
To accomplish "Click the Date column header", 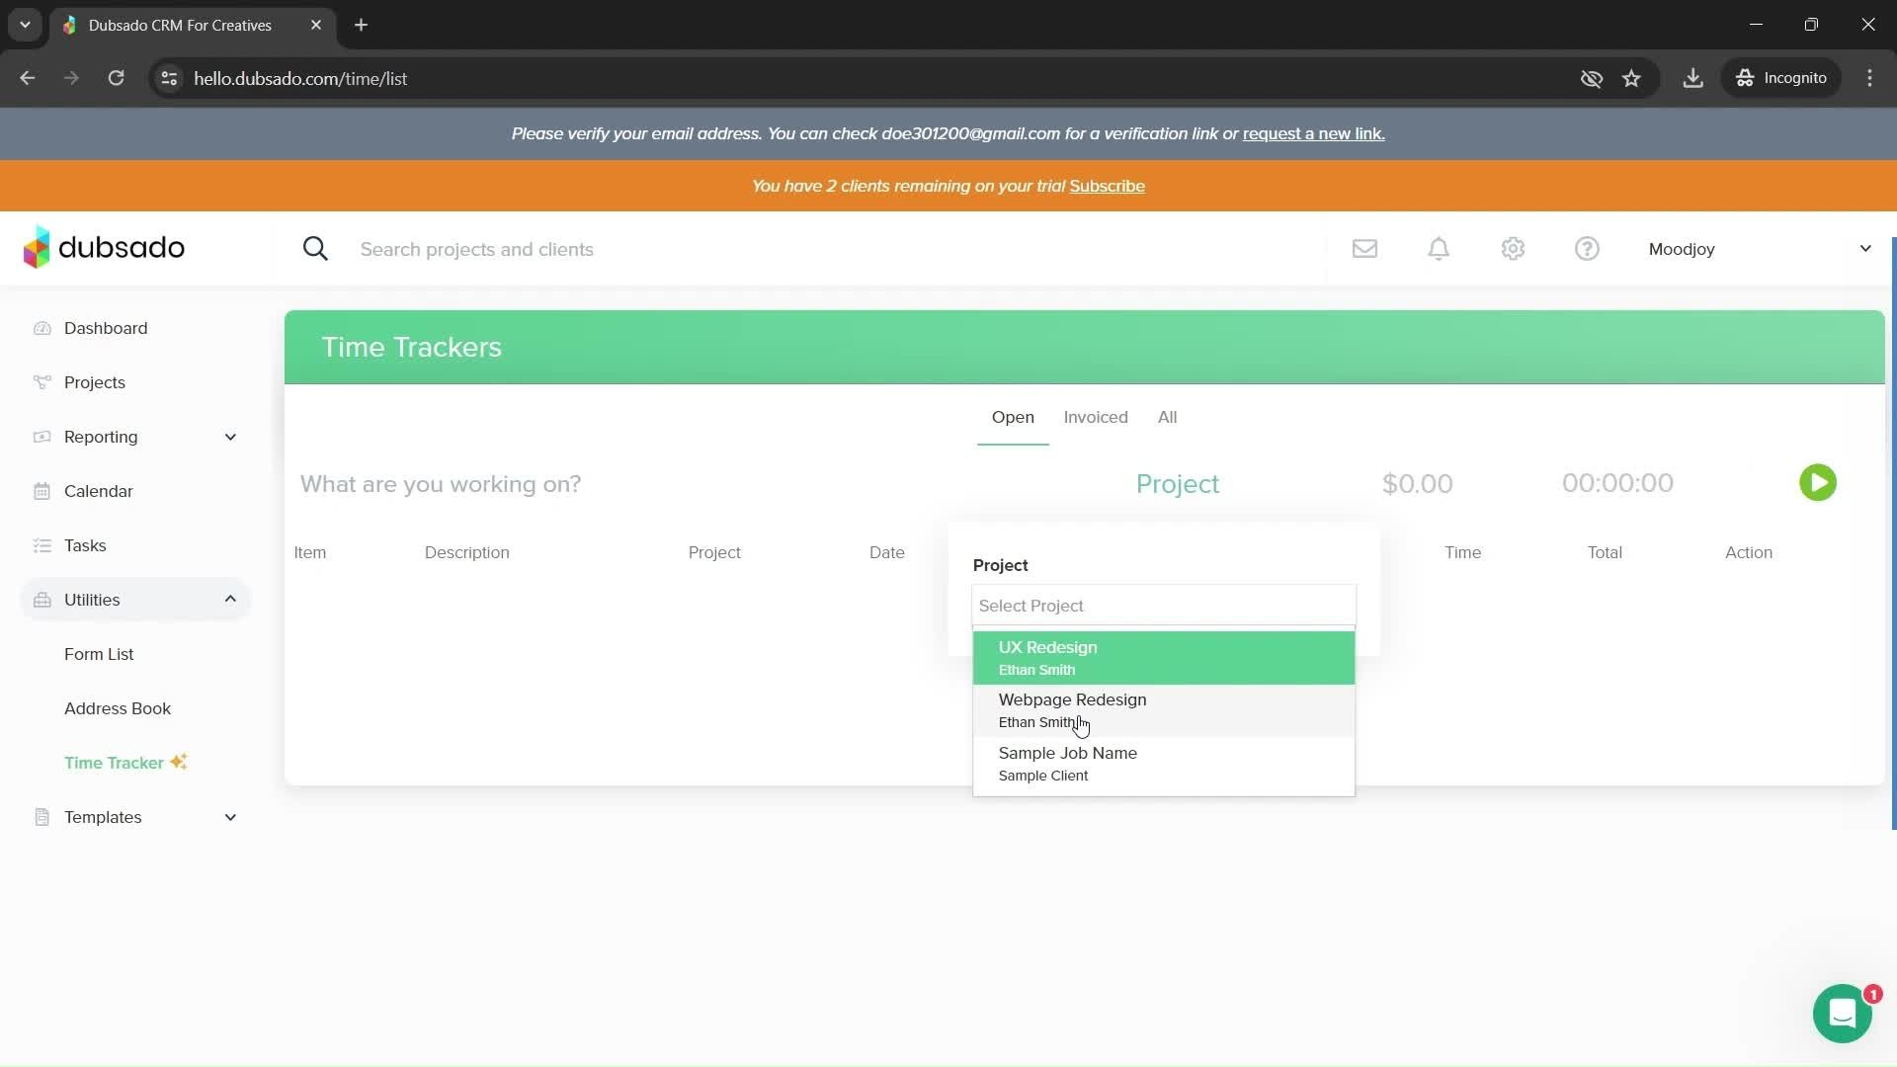I will pos(886,552).
